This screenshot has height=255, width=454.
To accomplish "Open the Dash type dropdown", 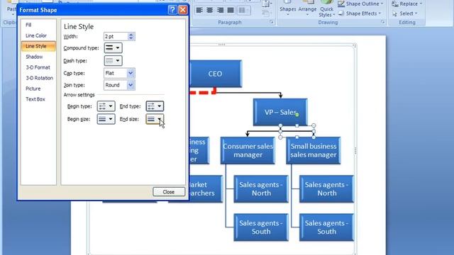I will point(113,61).
